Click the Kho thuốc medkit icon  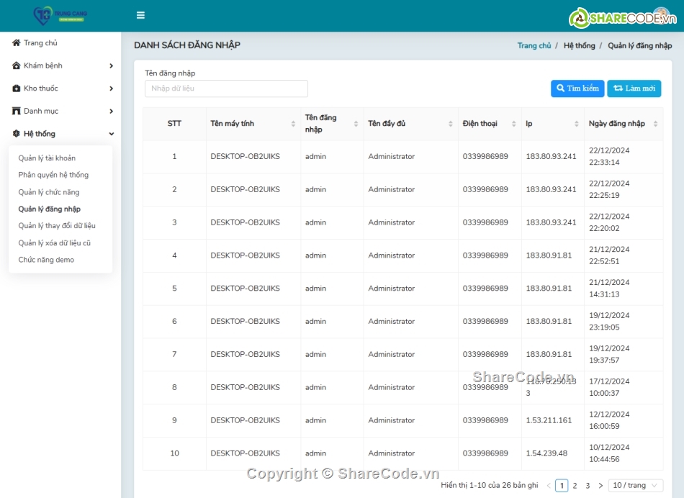[x=16, y=88]
